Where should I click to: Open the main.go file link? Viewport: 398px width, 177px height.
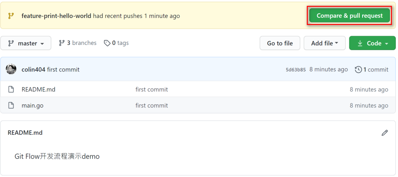pos(32,106)
